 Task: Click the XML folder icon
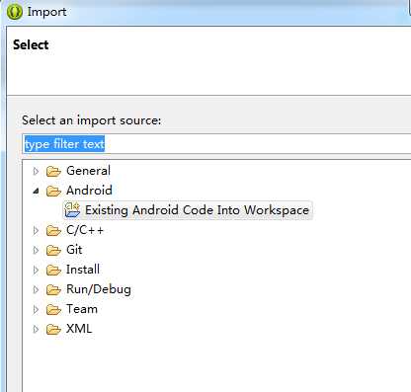click(53, 329)
